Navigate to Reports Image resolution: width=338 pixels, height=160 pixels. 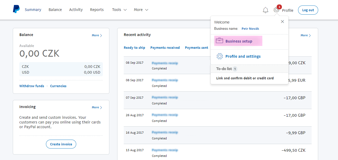point(97,10)
